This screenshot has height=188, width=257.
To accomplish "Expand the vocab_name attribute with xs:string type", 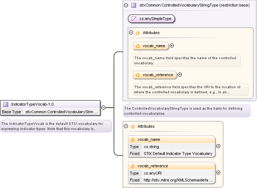I will (218, 146).
